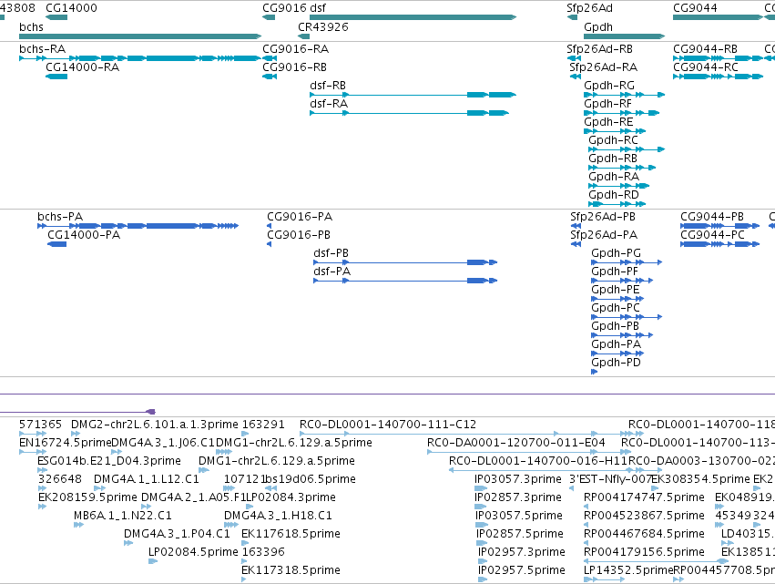Select protein CG9016-PB
The image size is (775, 584).
click(x=270, y=244)
